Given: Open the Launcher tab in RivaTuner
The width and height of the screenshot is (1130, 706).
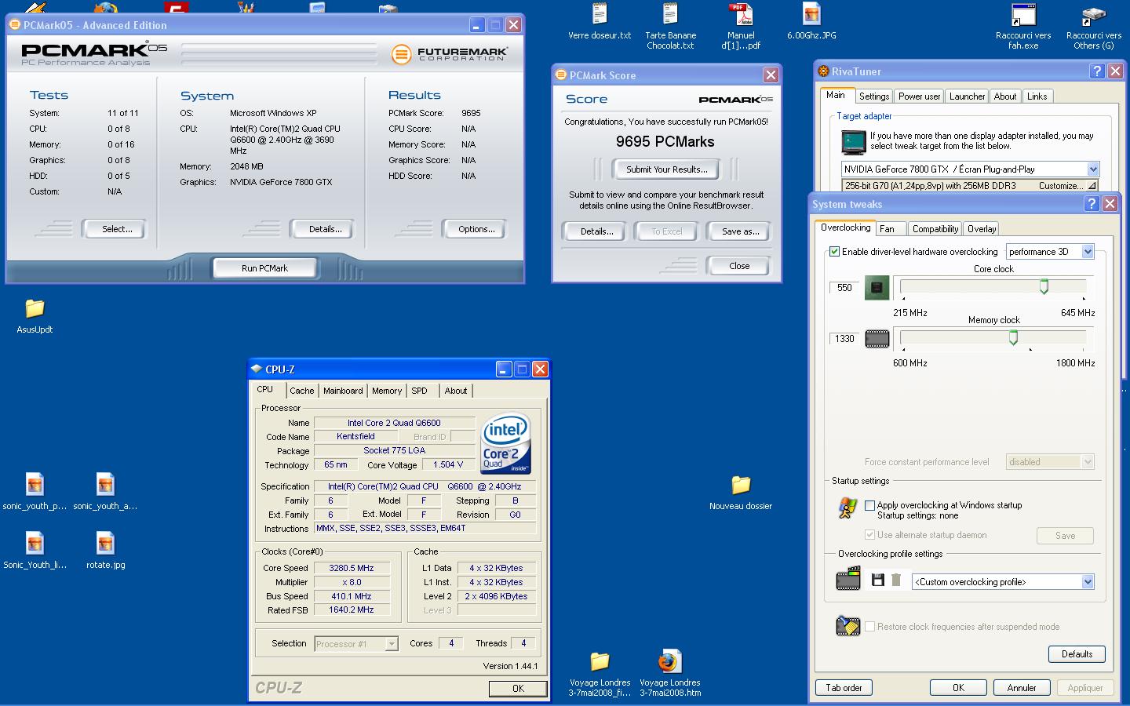Looking at the screenshot, I should click(967, 96).
